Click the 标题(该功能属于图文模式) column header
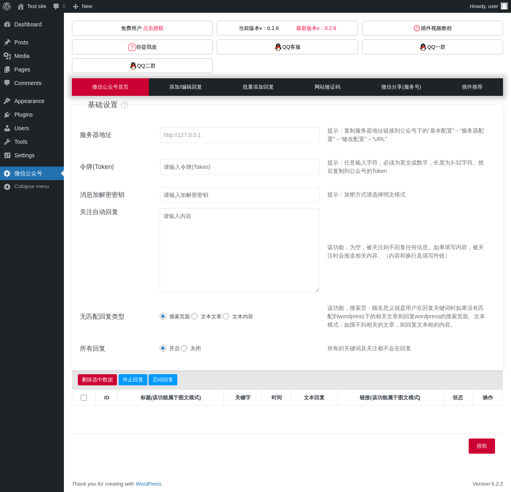Screen dimensions: 511x492 pos(171,398)
